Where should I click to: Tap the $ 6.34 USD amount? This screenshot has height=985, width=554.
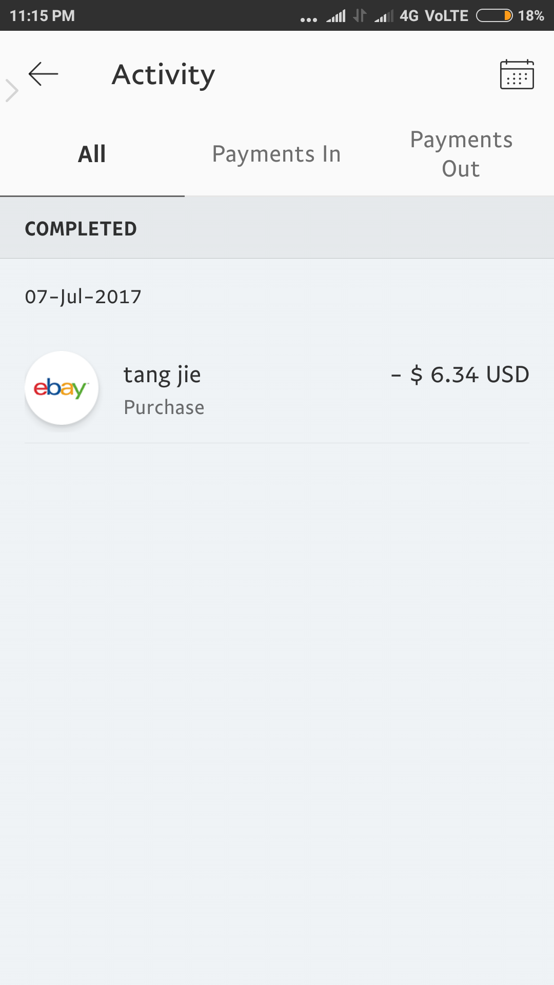(x=460, y=375)
